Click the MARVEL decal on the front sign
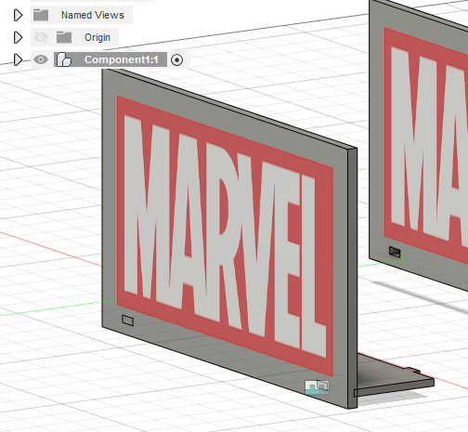The image size is (468, 432). 225,236
